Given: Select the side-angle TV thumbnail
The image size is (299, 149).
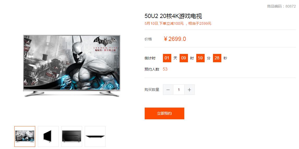Looking at the screenshot, I should pyautogui.click(x=48, y=136).
